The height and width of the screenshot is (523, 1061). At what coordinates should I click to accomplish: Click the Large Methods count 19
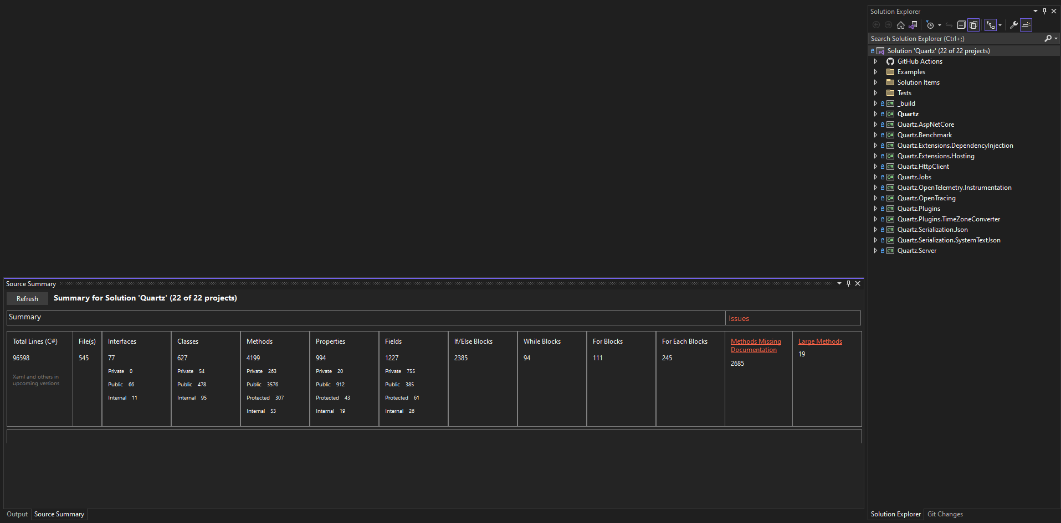[802, 354]
